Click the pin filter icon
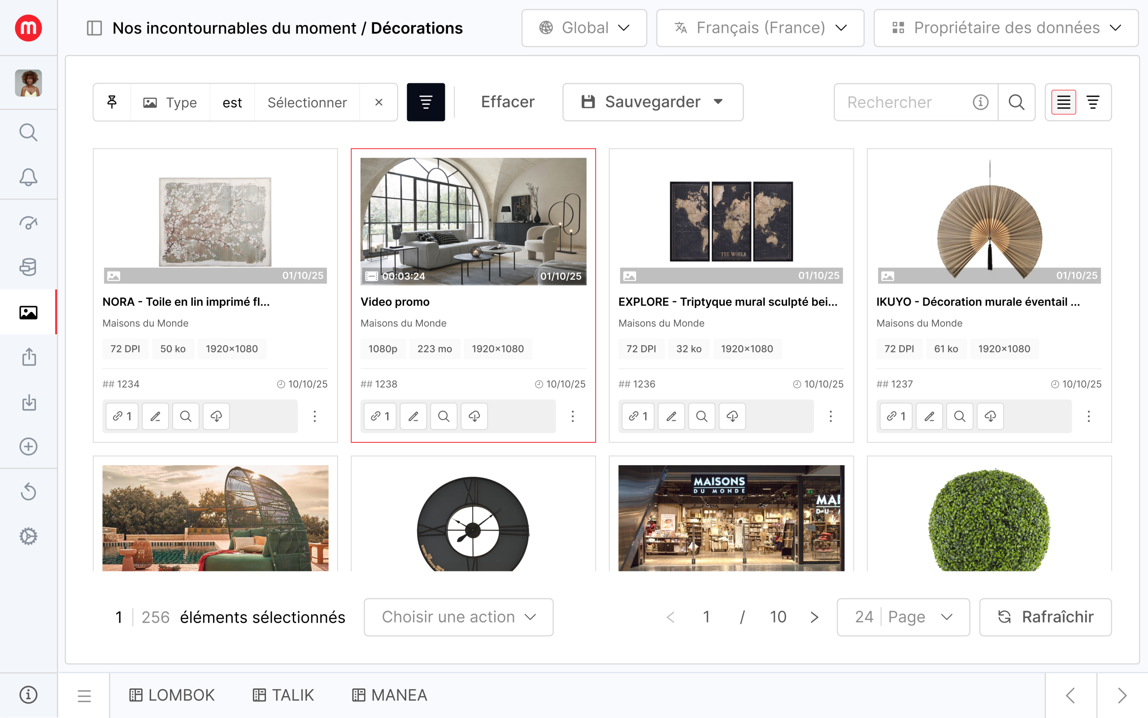This screenshot has width=1148, height=718. (112, 102)
